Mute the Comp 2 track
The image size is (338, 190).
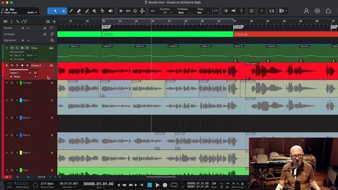[12, 65]
